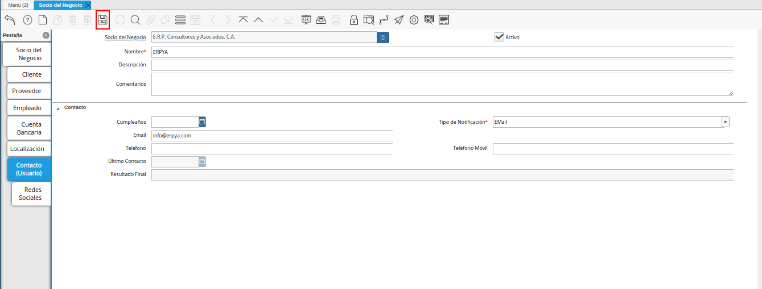Click the Copy record icon

(57, 20)
